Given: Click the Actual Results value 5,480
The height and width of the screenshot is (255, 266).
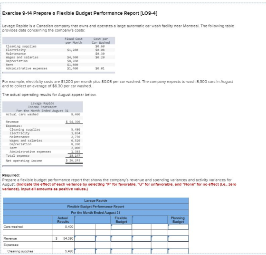Looking at the screenshot, I should coord(69,251).
